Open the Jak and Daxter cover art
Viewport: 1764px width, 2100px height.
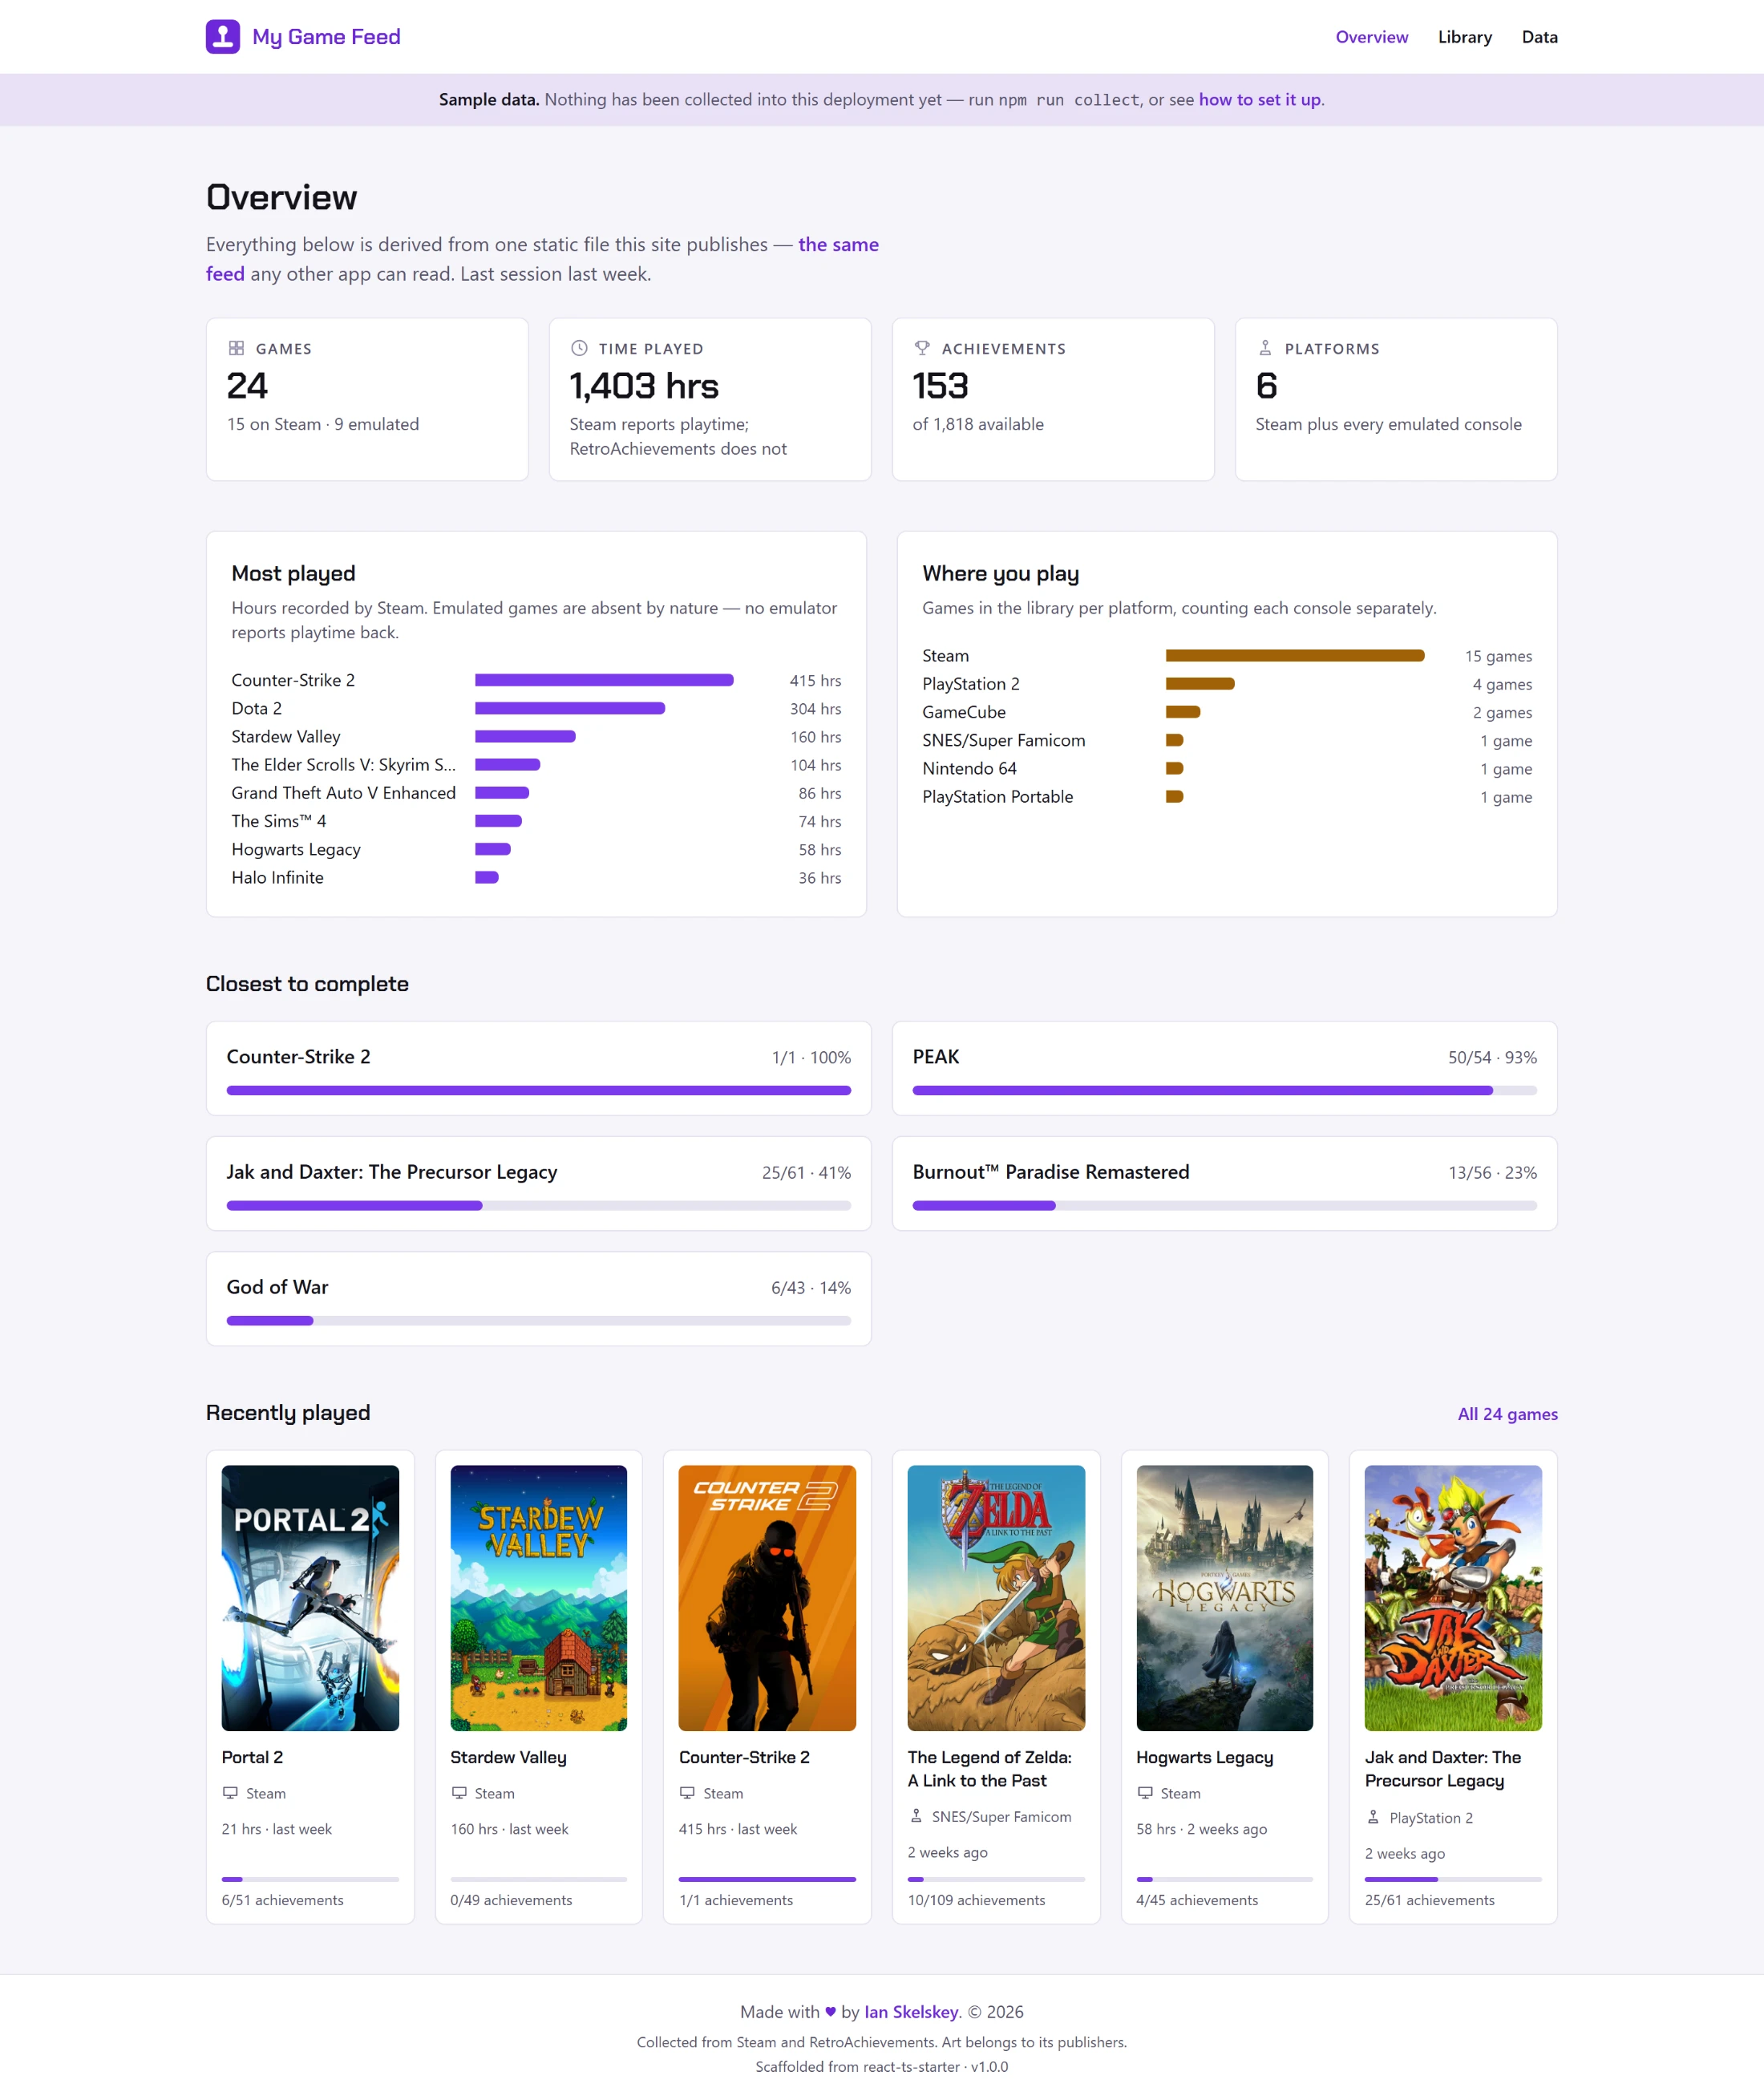click(1453, 1598)
